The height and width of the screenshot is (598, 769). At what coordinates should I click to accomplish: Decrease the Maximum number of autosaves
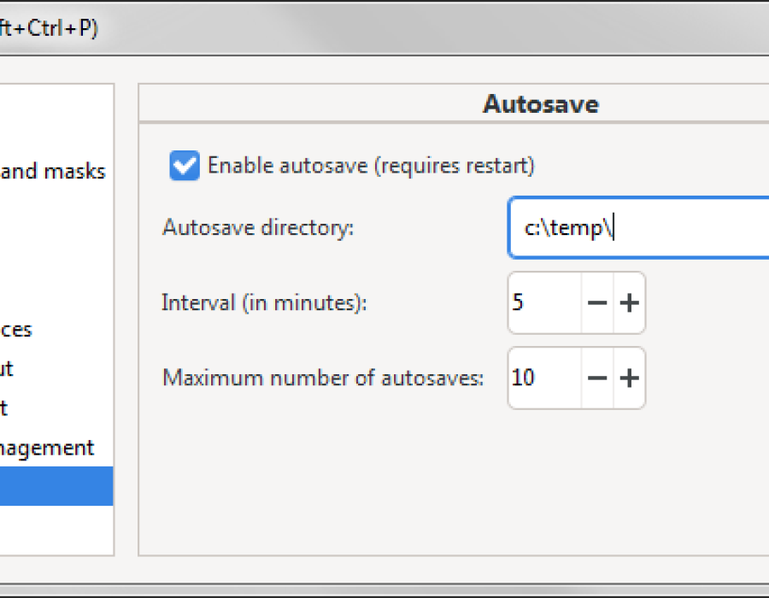(x=597, y=378)
